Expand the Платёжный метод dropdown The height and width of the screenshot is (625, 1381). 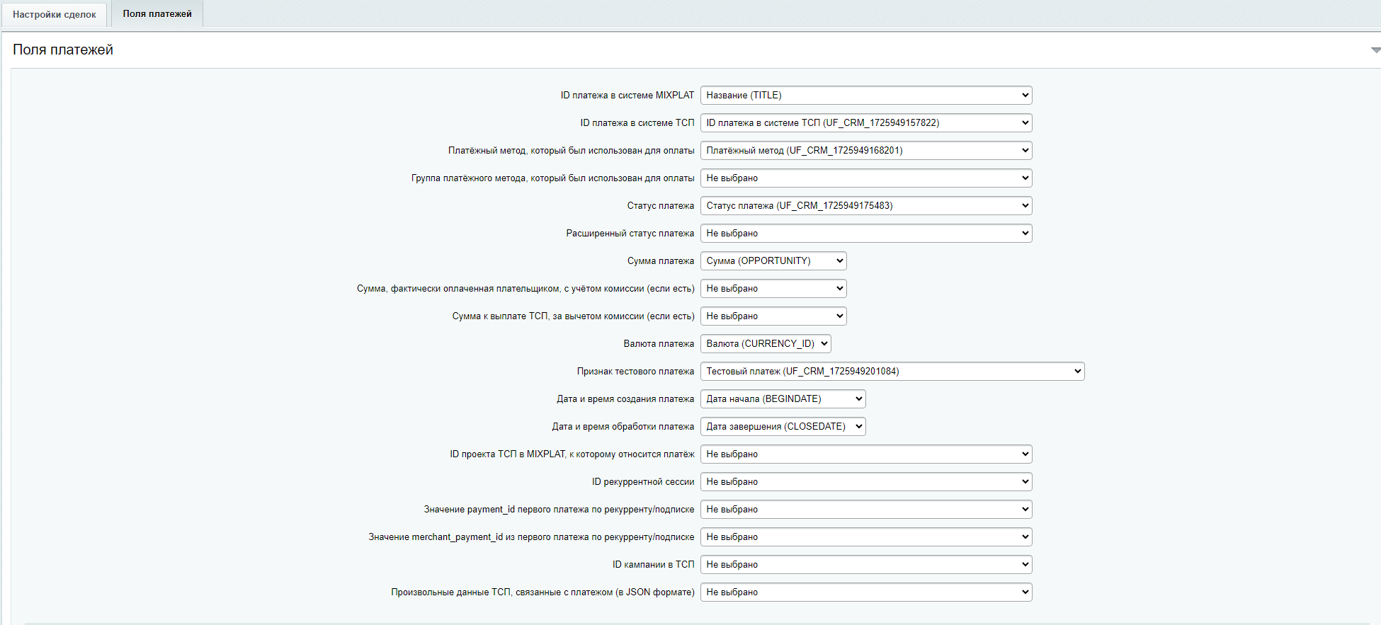pos(865,151)
